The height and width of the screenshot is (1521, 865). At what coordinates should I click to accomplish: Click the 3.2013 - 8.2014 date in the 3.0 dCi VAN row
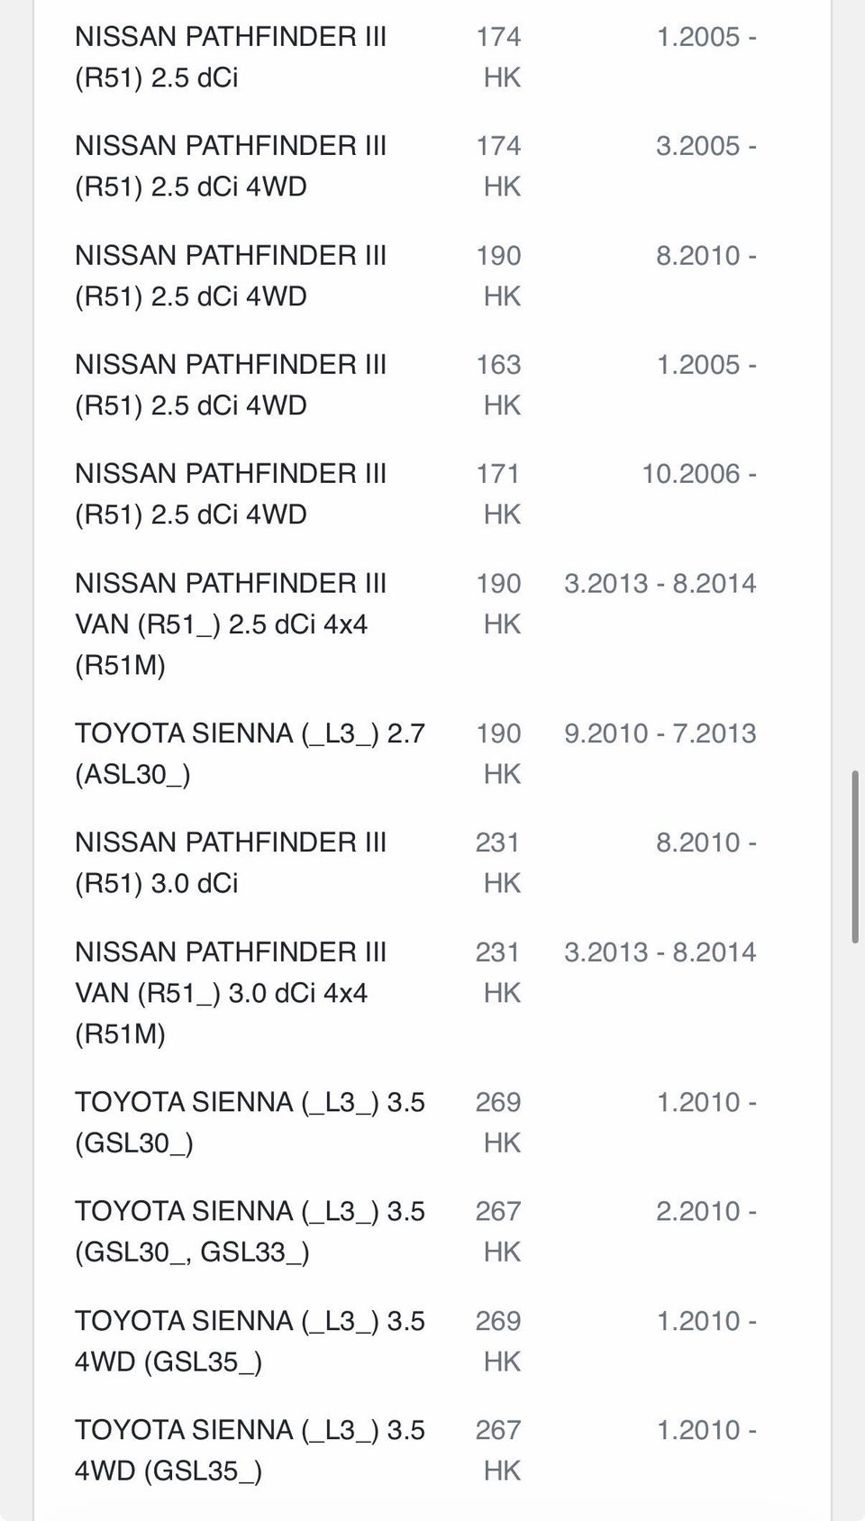pos(660,952)
